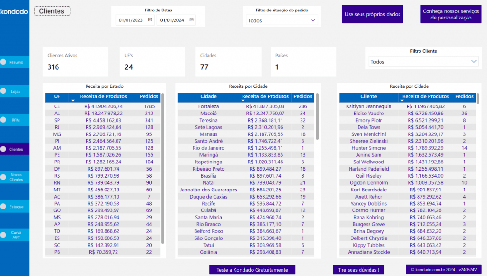This screenshot has height=276, width=487.
Task: Open the end date calendar picker icon
Action: pos(191,20)
